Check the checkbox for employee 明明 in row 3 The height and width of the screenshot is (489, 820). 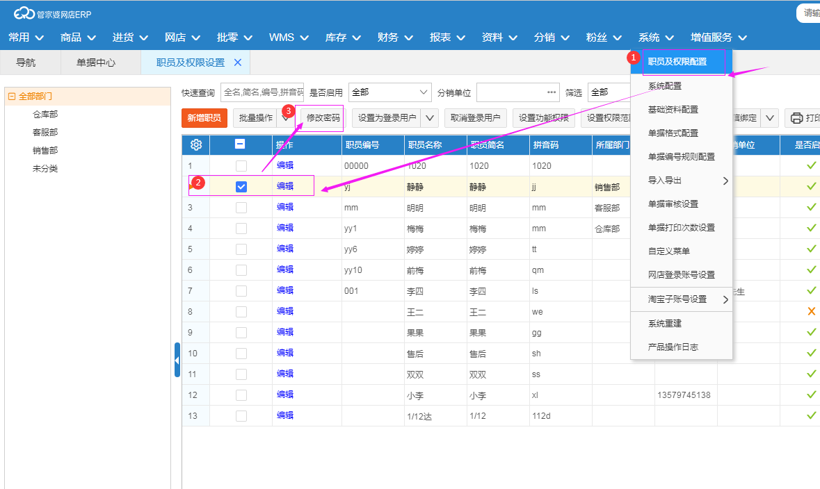(241, 207)
